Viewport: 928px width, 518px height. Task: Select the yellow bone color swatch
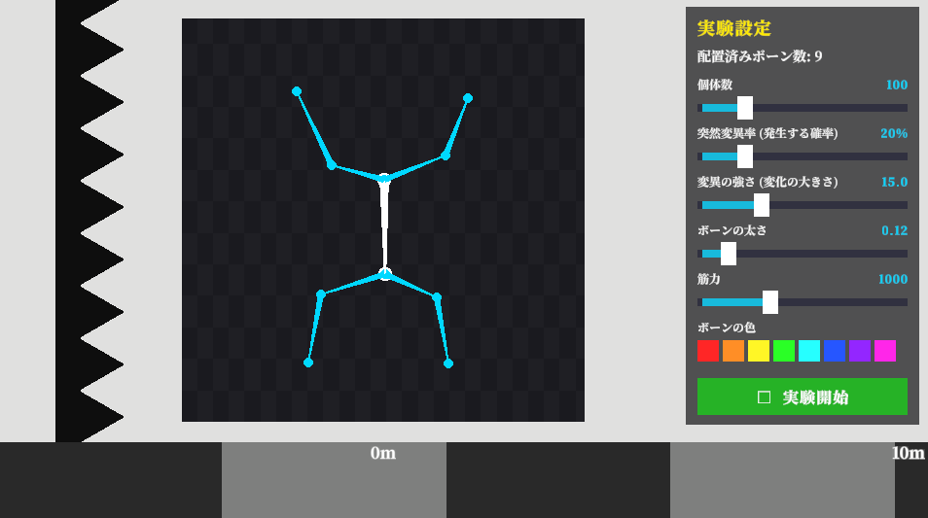(759, 351)
